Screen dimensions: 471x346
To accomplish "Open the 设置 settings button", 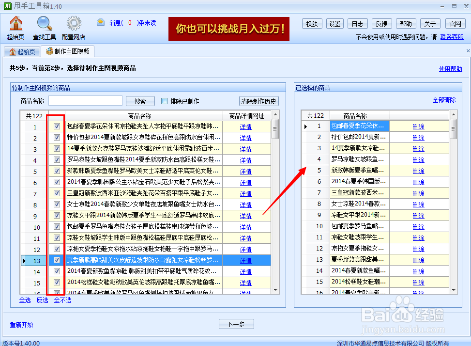I will pos(334,23).
